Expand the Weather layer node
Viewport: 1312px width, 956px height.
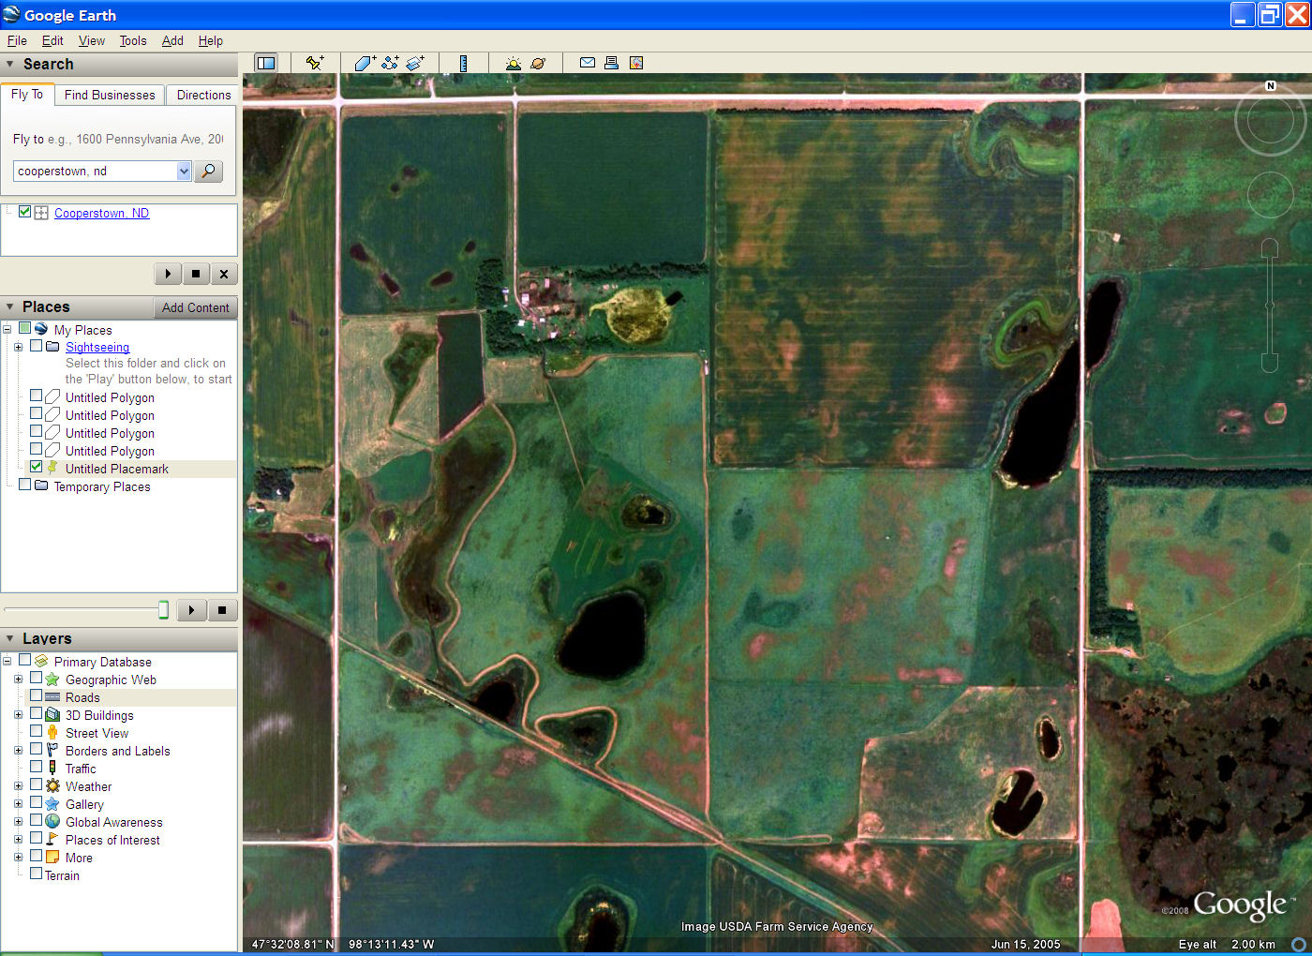click(x=18, y=785)
